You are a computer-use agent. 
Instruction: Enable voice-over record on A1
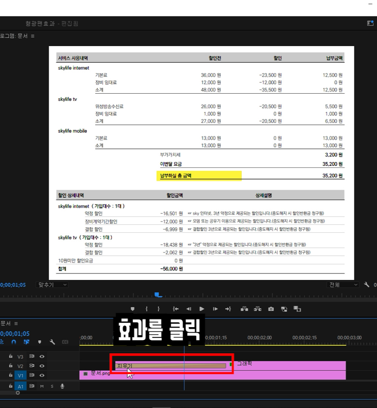click(62, 386)
